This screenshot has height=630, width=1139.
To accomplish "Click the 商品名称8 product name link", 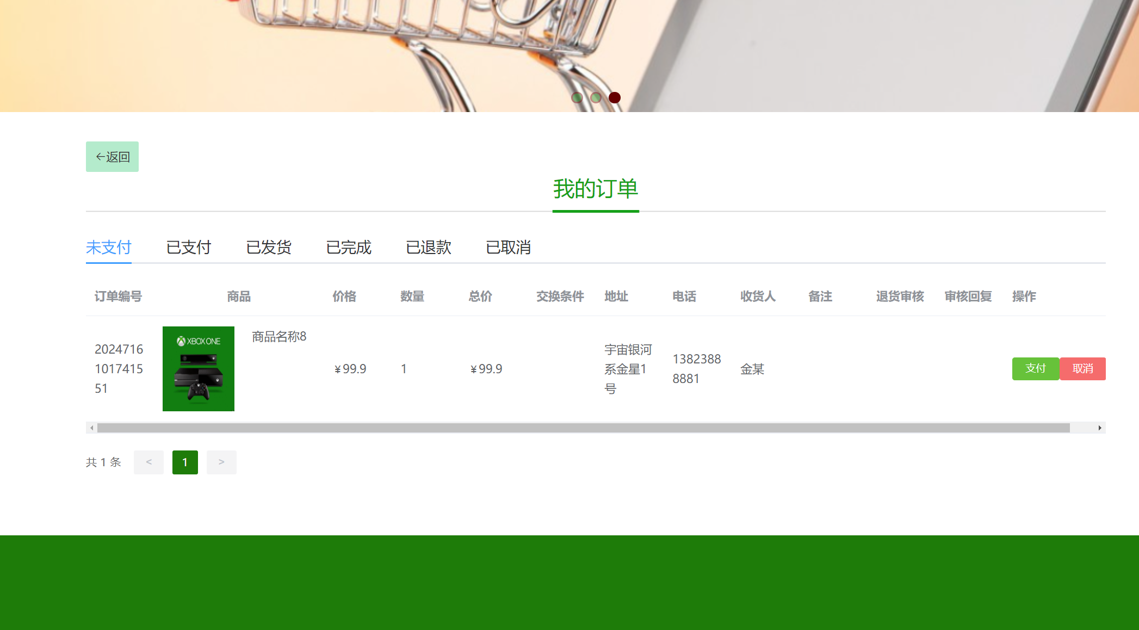I will pyautogui.click(x=278, y=337).
